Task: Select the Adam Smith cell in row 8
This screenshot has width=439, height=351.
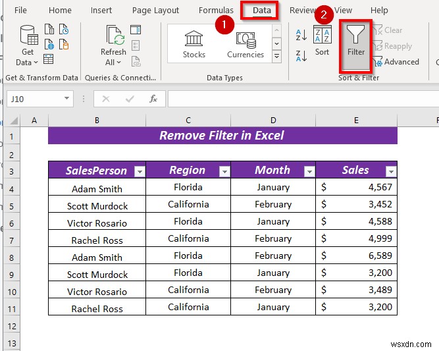Action: tap(97, 256)
